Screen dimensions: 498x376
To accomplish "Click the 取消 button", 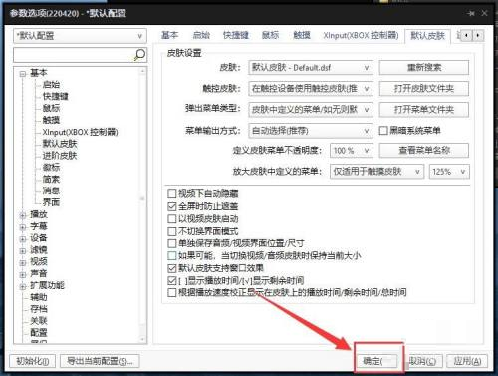I will click(x=423, y=361).
